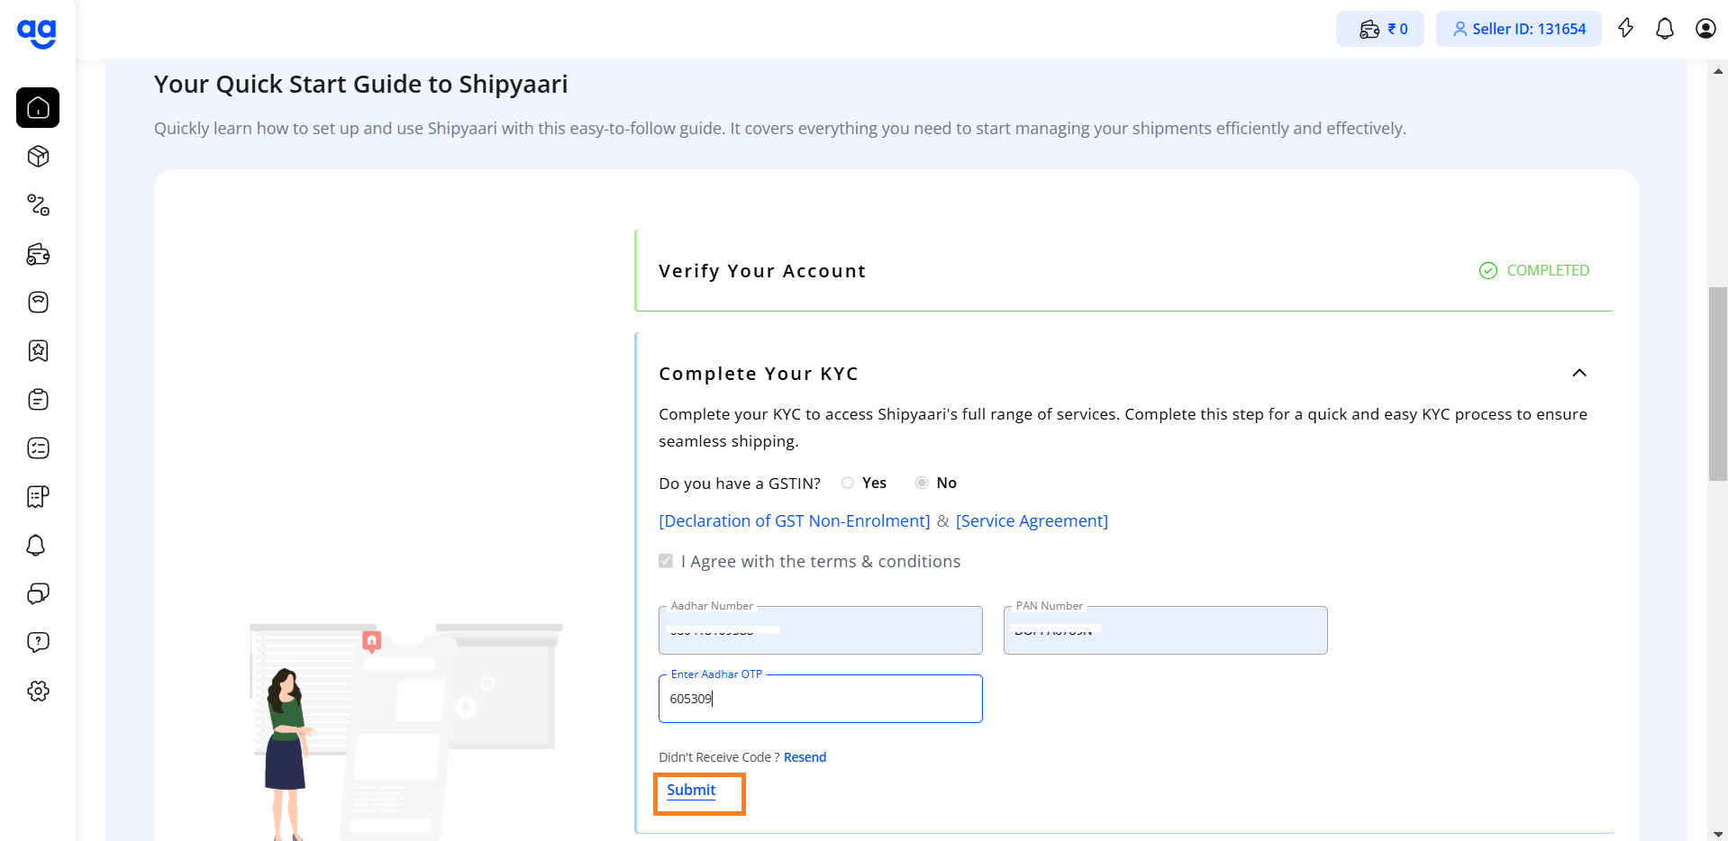The height and width of the screenshot is (841, 1728).
Task: Click the lightning bolt quick actions icon
Action: click(1625, 29)
